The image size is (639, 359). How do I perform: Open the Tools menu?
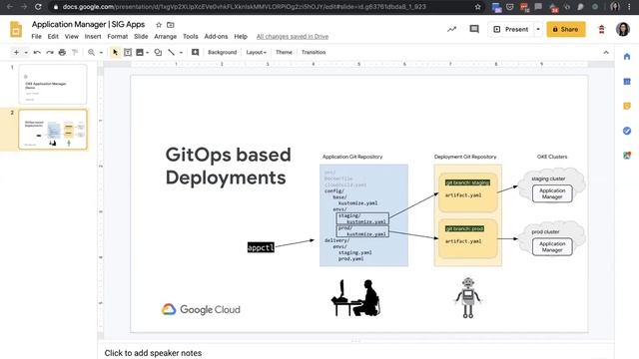pyautogui.click(x=191, y=36)
